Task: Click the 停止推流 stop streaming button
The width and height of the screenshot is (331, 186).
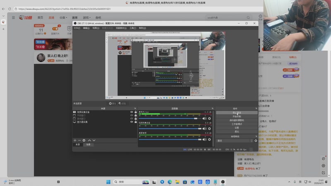Action: [x=237, y=113]
